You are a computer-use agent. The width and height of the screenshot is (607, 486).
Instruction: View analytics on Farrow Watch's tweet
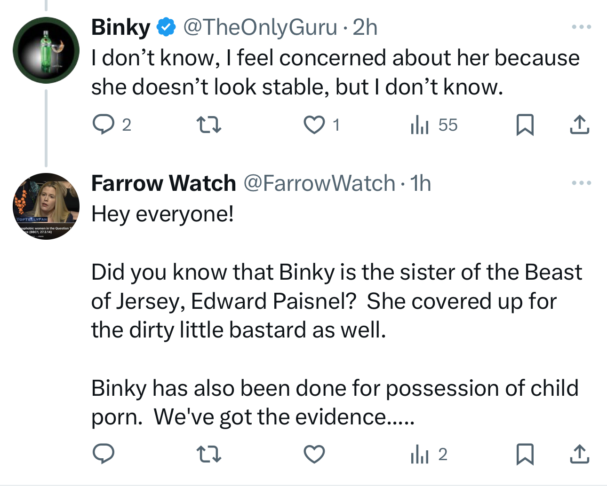coord(420,454)
